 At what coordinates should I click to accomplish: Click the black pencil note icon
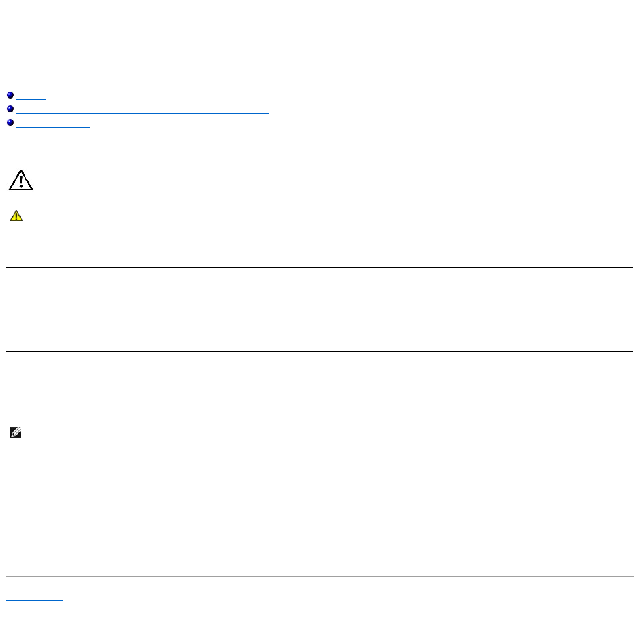(15, 432)
